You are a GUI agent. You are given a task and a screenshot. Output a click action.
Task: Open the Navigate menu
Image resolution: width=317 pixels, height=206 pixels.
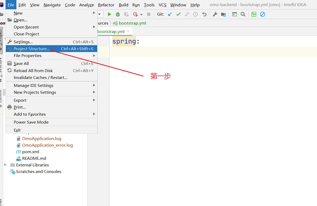click(x=52, y=5)
